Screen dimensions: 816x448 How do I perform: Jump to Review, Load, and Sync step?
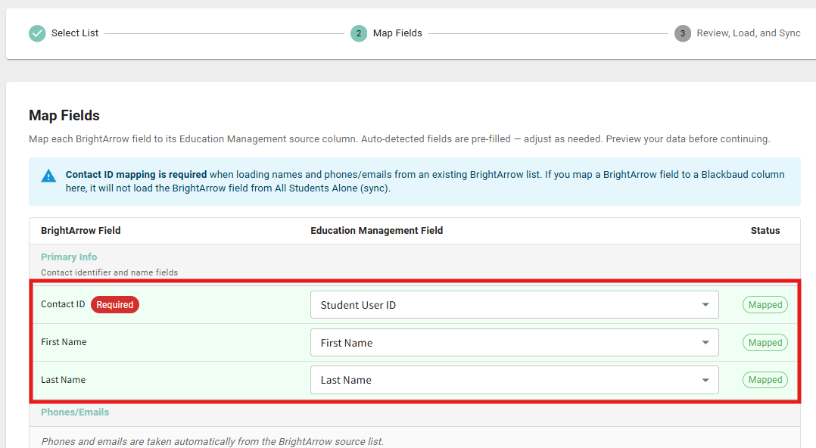[749, 33]
